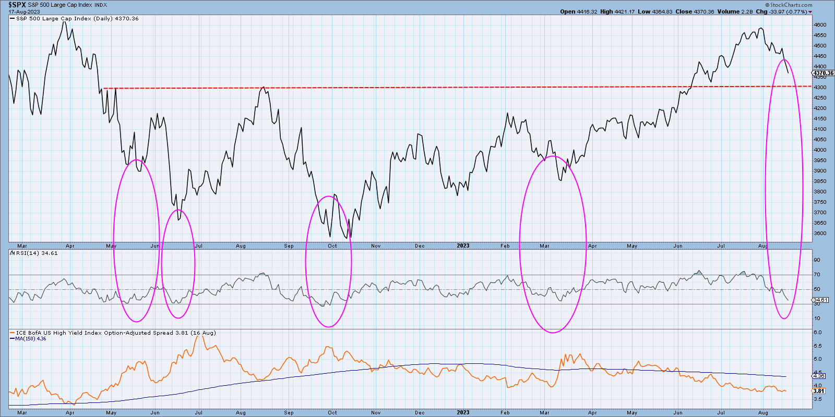835x417 pixels.
Task: Select the 4370.36 price tag on right axis
Action: coord(823,73)
